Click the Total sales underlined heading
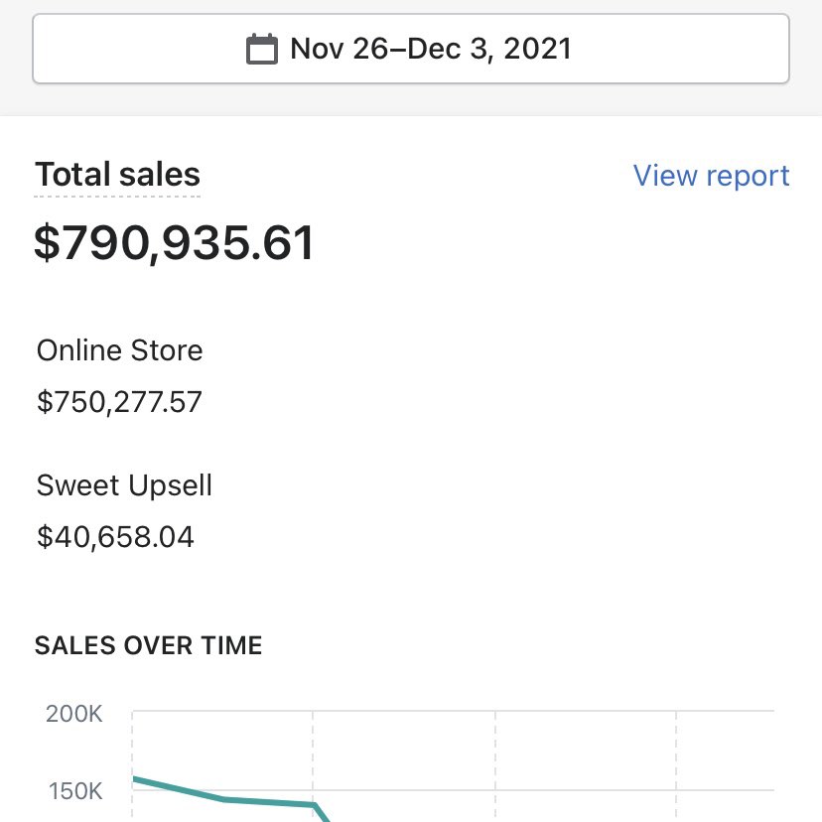Viewport: 822px width, 822px height. pyautogui.click(x=118, y=176)
